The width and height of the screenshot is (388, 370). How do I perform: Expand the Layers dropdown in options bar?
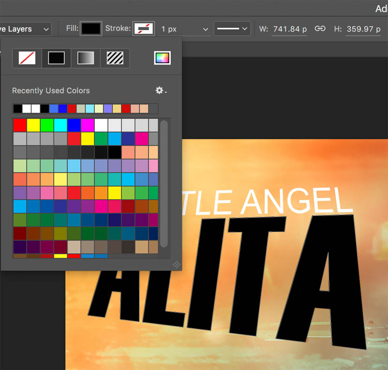click(x=26, y=29)
